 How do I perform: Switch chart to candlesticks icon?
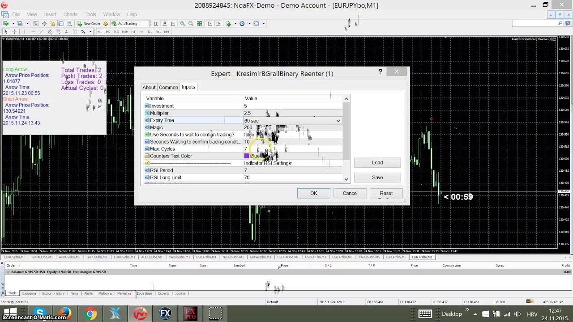164,23
